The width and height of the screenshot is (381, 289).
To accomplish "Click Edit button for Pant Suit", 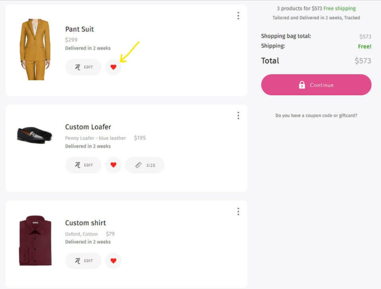I will (83, 67).
